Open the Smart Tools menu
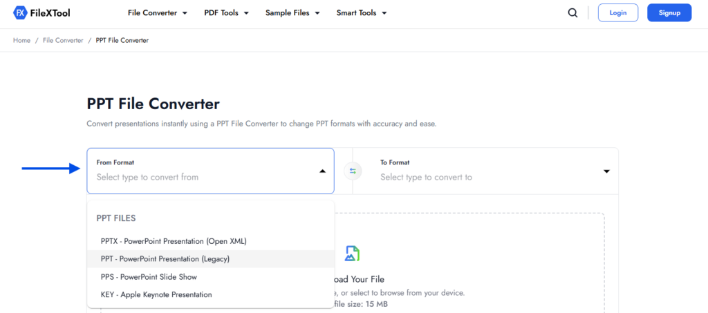The image size is (708, 313). click(361, 13)
